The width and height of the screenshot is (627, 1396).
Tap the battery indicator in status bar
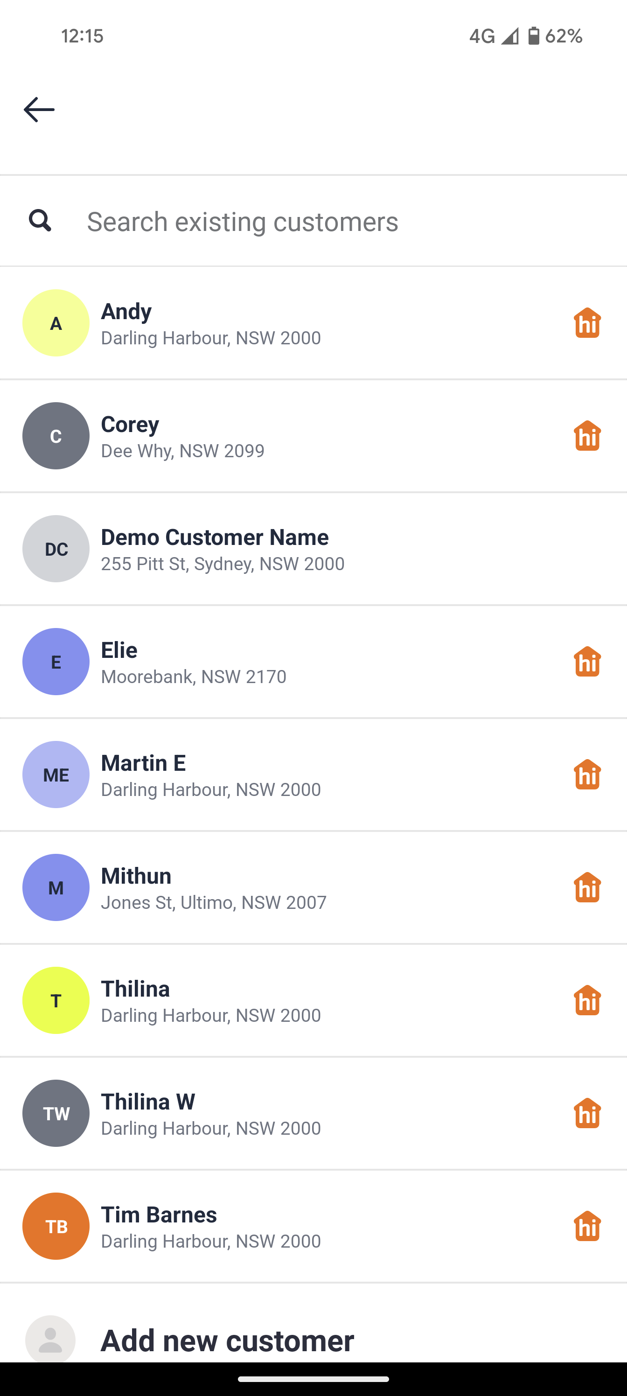click(x=534, y=36)
